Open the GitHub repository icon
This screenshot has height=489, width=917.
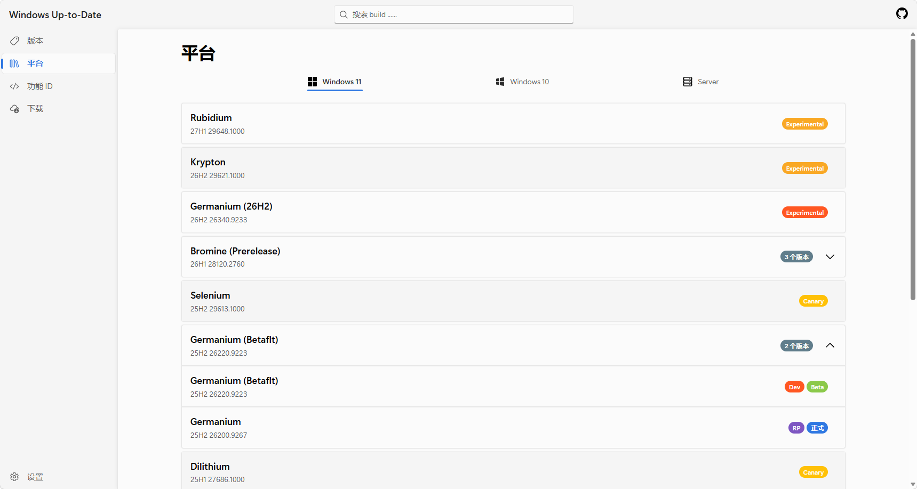click(x=902, y=14)
